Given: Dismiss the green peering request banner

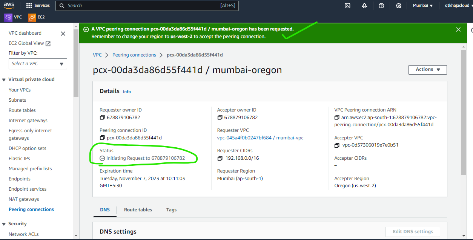Looking at the screenshot, I should pyautogui.click(x=458, y=29).
